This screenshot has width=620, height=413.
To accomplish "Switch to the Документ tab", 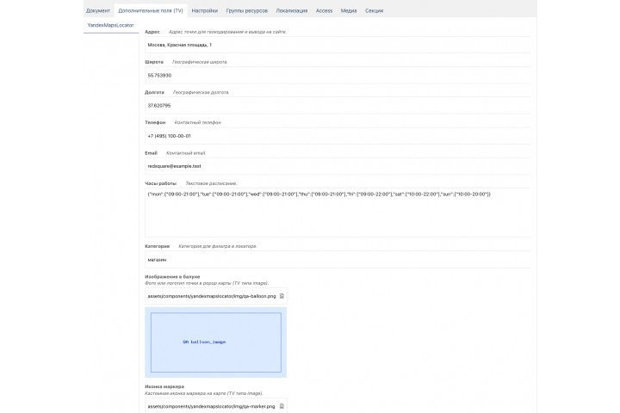I will [98, 10].
